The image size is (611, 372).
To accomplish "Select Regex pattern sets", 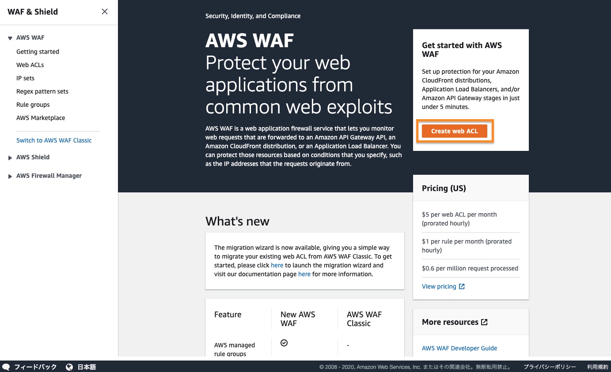I will click(42, 91).
